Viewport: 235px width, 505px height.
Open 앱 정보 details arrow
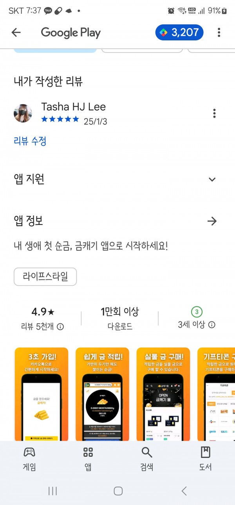[x=212, y=221]
